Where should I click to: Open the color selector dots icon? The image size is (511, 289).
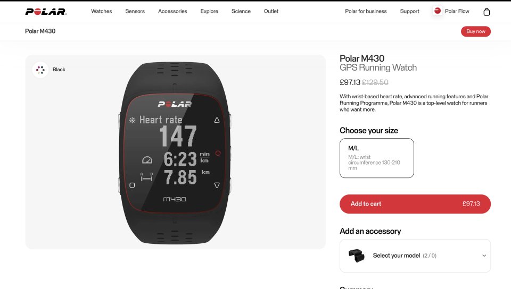tap(40, 70)
